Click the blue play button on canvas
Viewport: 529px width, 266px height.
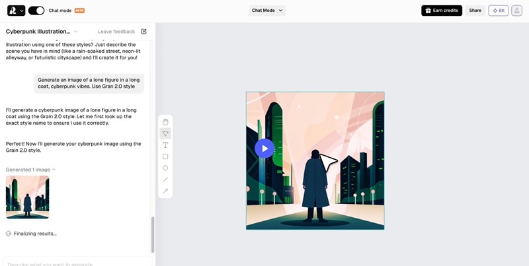point(264,149)
